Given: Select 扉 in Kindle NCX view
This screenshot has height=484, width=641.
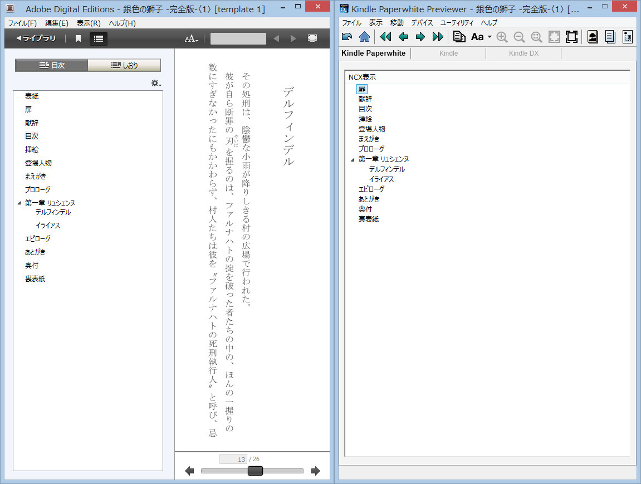Looking at the screenshot, I should (x=362, y=89).
